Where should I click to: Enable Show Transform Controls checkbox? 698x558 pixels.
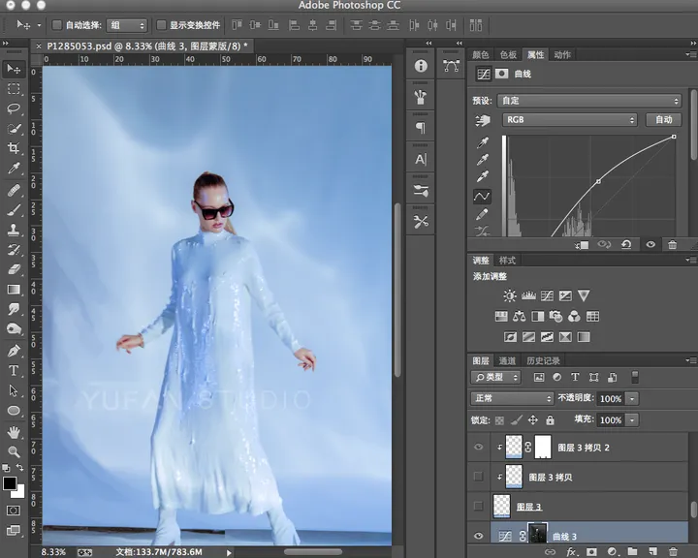click(161, 25)
